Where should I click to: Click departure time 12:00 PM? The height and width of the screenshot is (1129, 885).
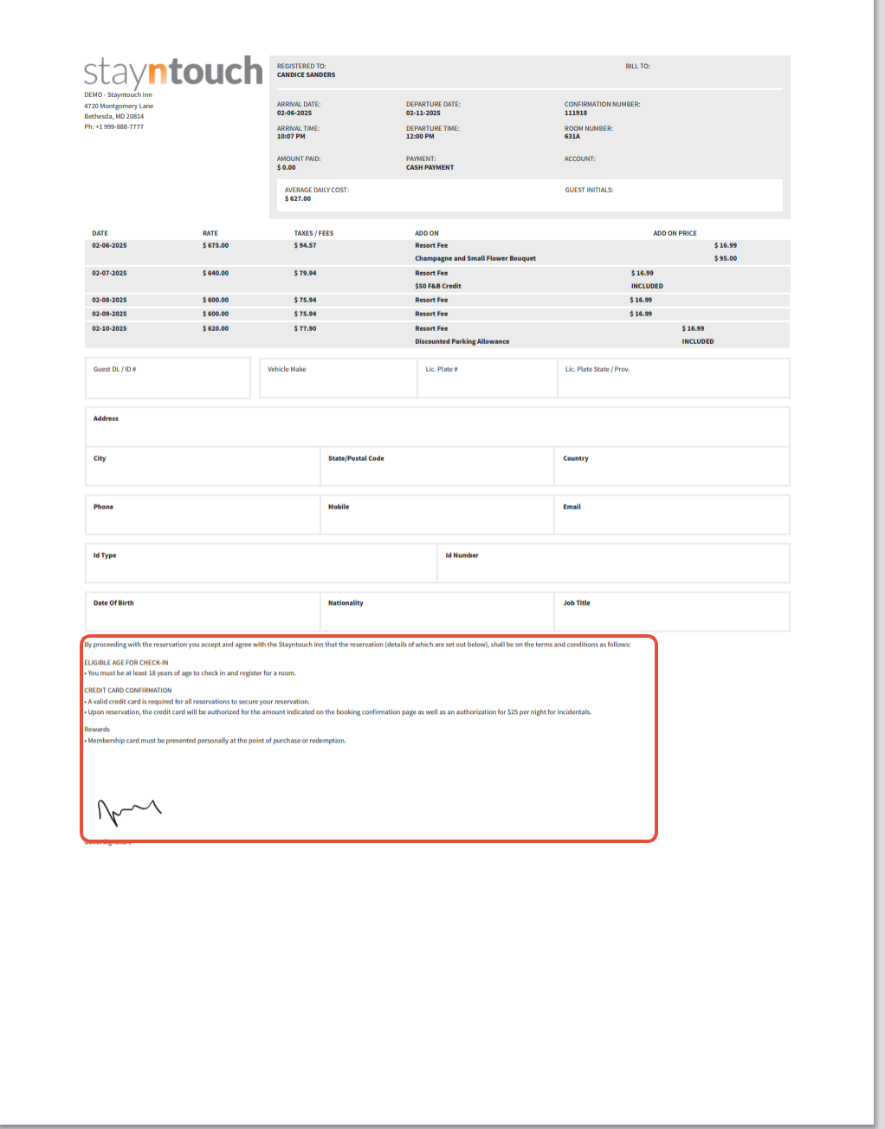tap(420, 137)
